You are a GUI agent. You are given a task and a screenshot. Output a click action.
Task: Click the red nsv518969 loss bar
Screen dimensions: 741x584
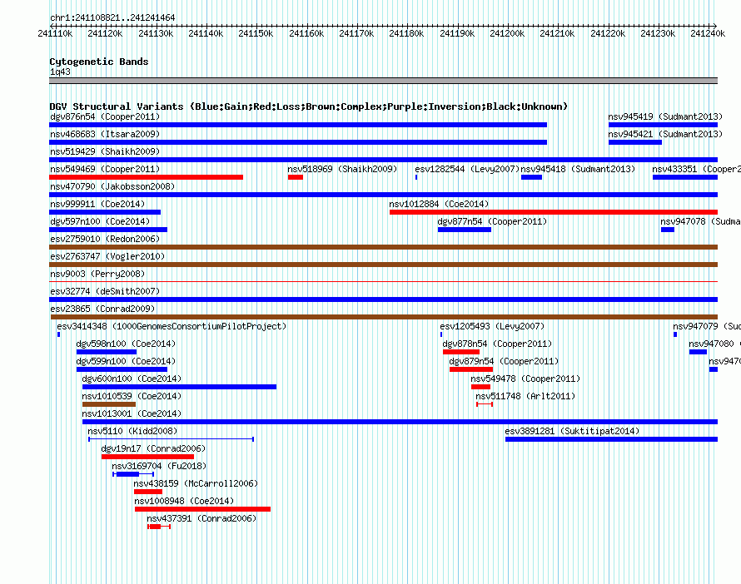coord(296,177)
